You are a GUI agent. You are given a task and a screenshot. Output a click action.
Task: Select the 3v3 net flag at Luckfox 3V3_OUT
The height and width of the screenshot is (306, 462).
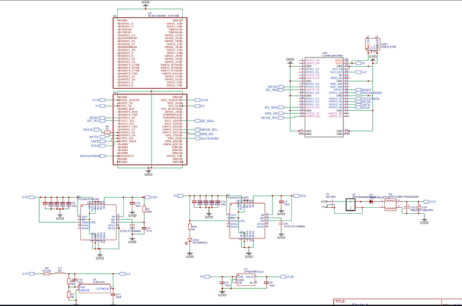pos(358,72)
